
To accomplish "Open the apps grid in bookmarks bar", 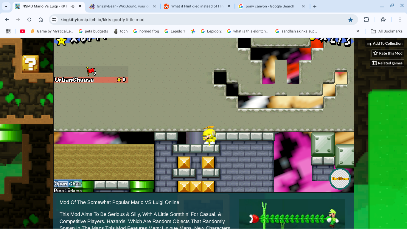I will click(8, 31).
